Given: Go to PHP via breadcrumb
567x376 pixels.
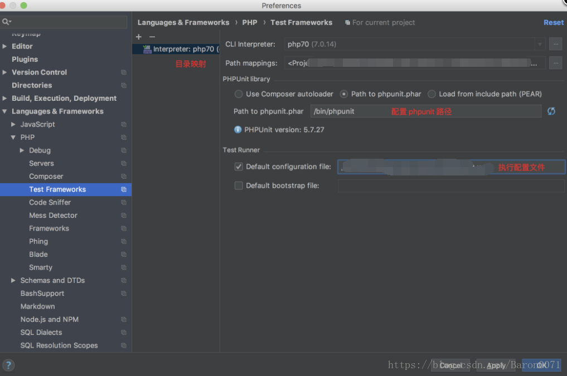Looking at the screenshot, I should pyautogui.click(x=249, y=22).
